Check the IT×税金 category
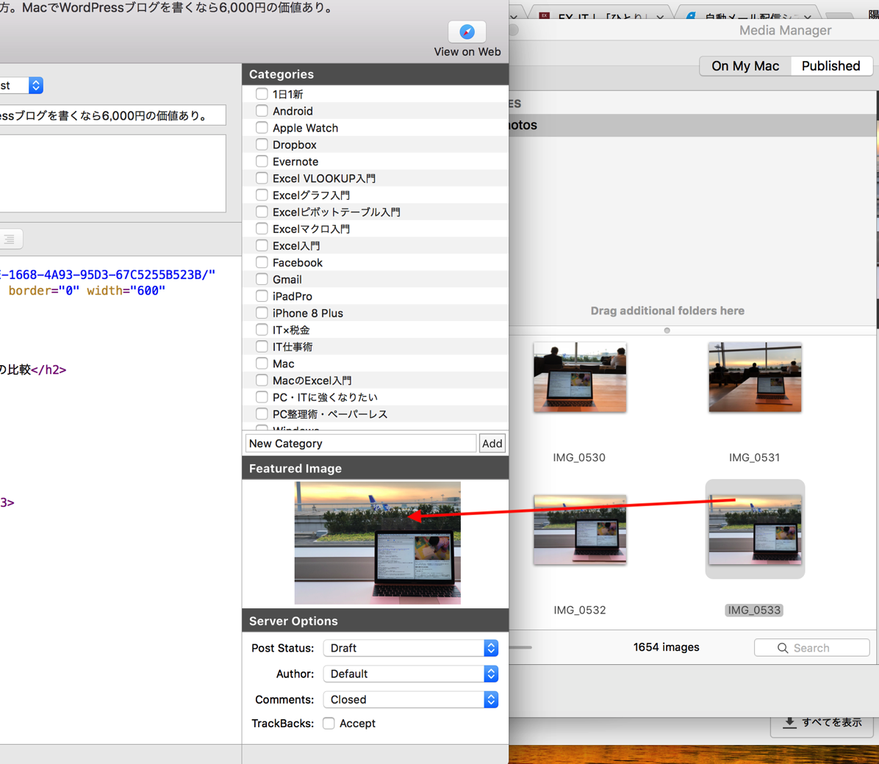 point(261,329)
